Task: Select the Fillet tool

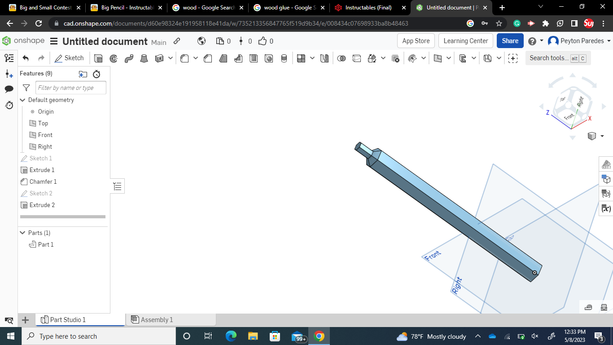Action: click(x=184, y=58)
